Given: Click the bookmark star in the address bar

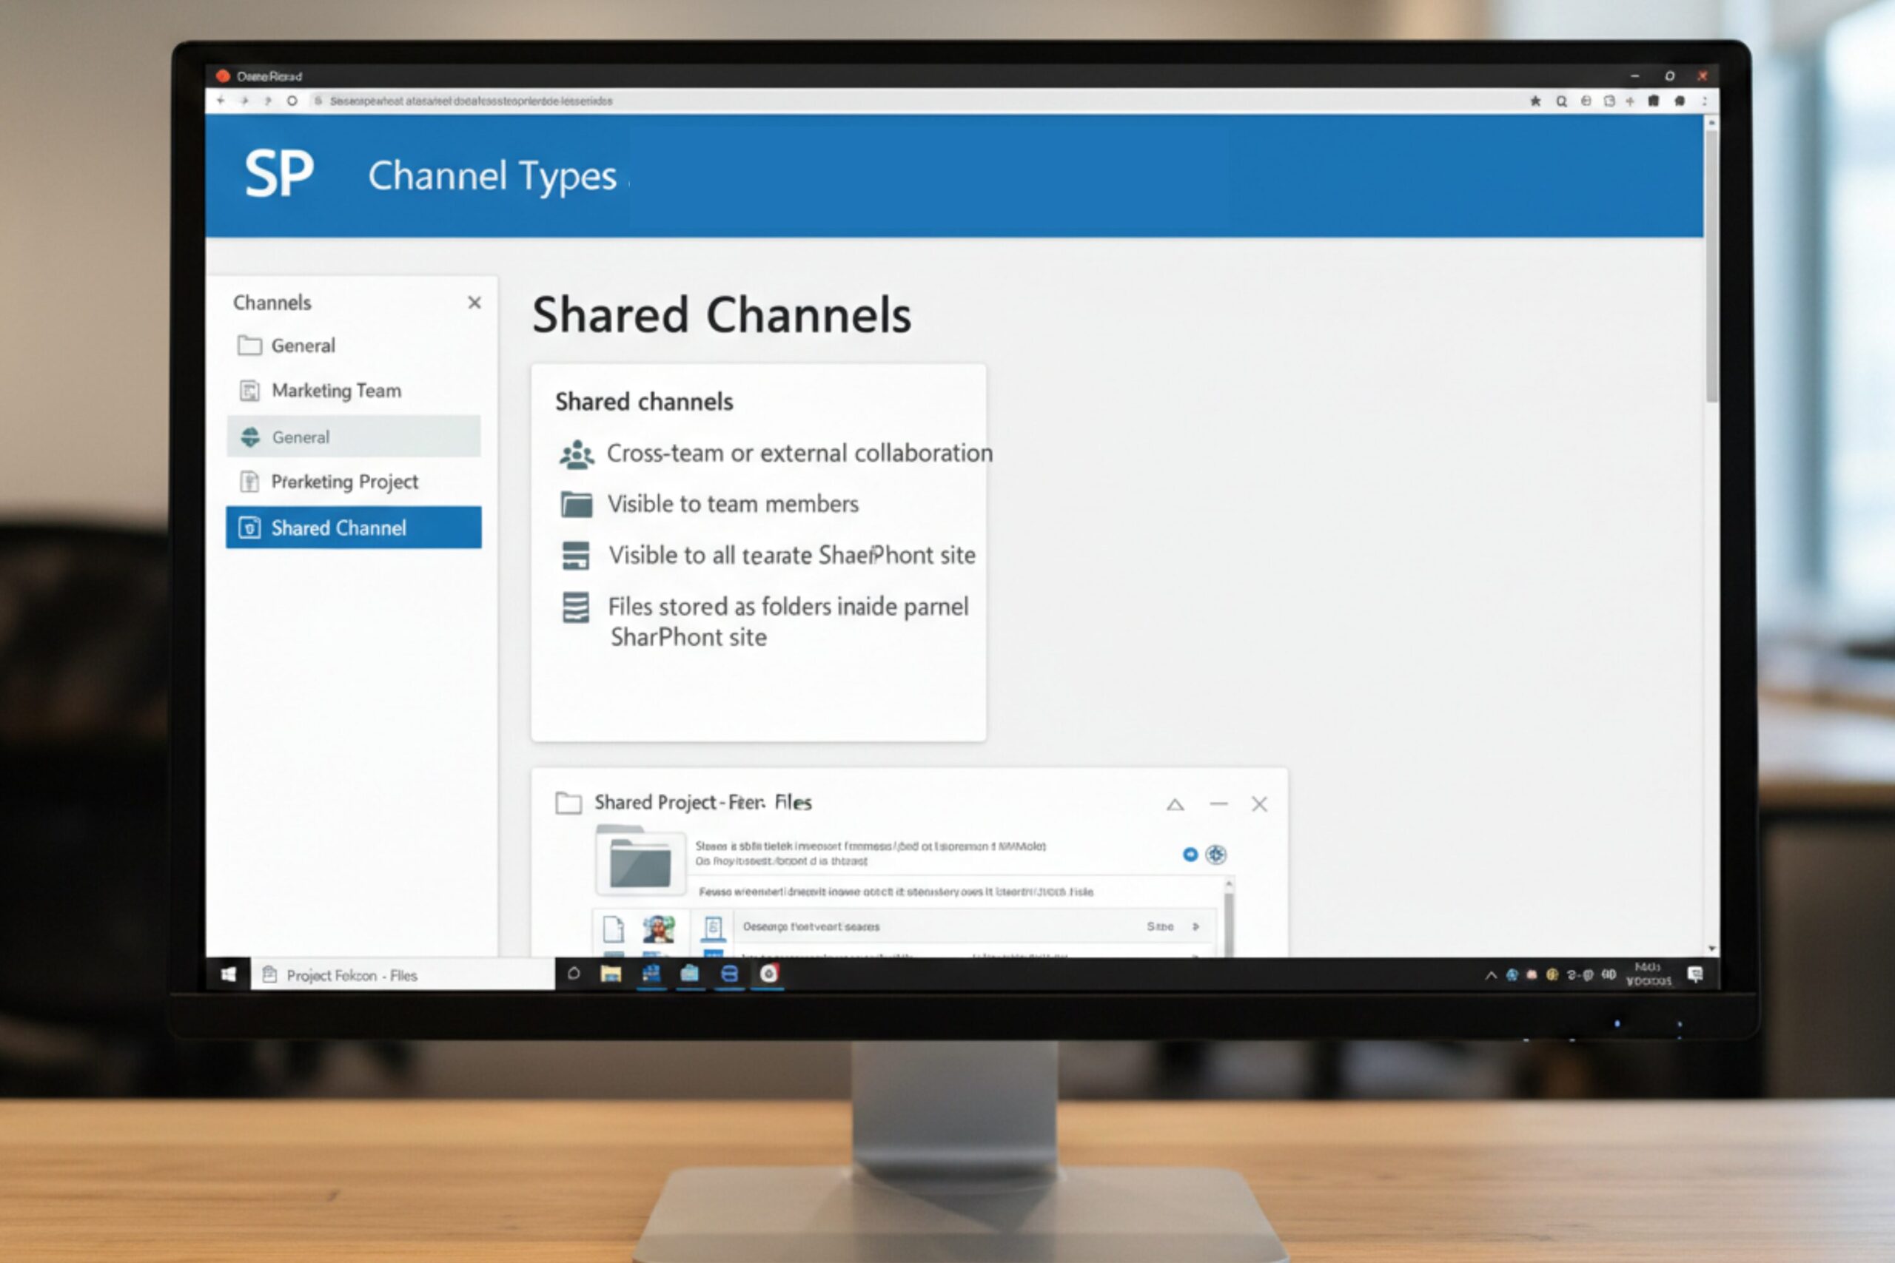Looking at the screenshot, I should coord(1537,101).
